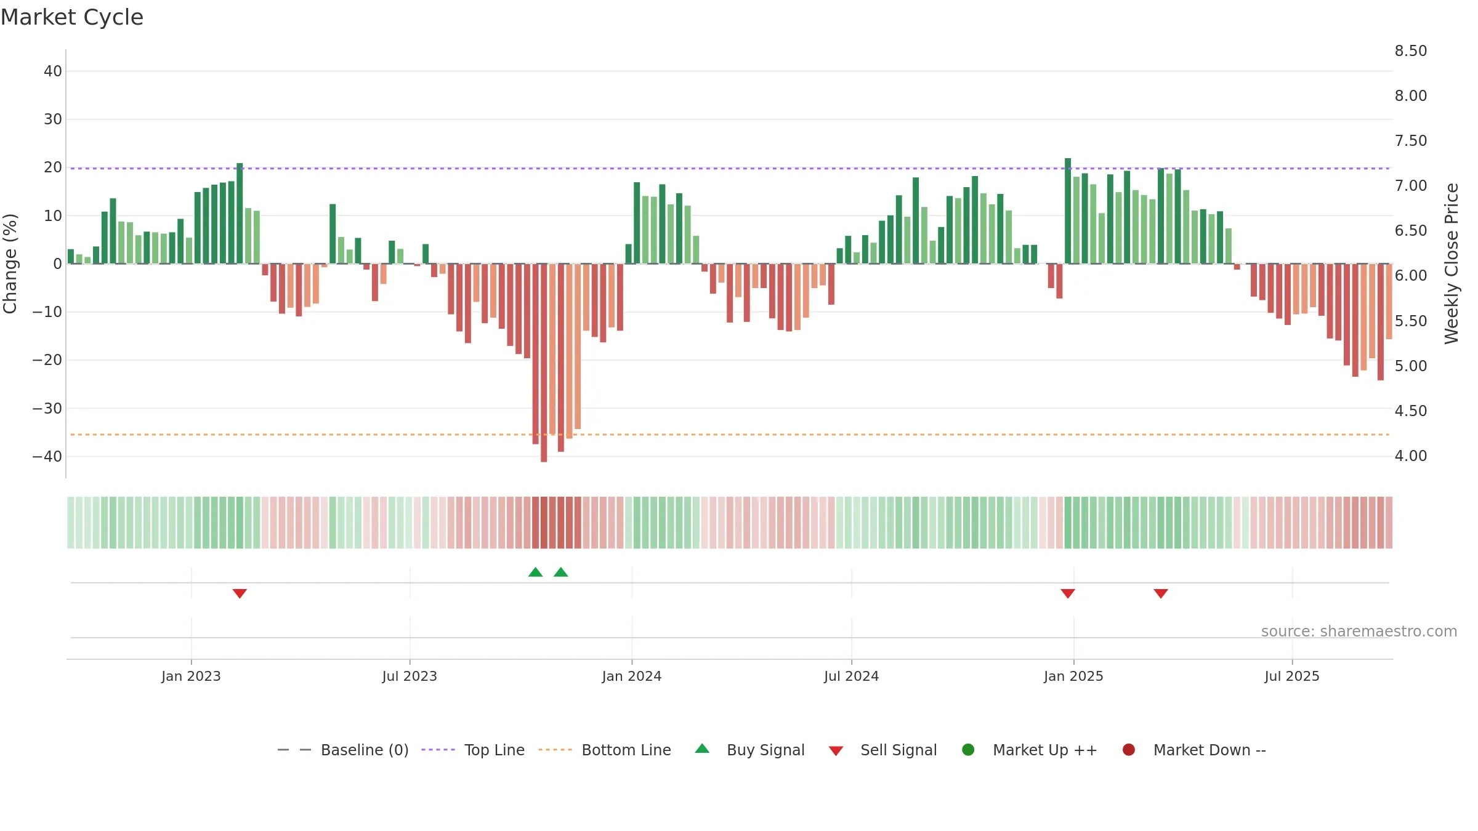Click the Jan 2024 axis label
This screenshot has height=831, width=1478.
pyautogui.click(x=632, y=676)
